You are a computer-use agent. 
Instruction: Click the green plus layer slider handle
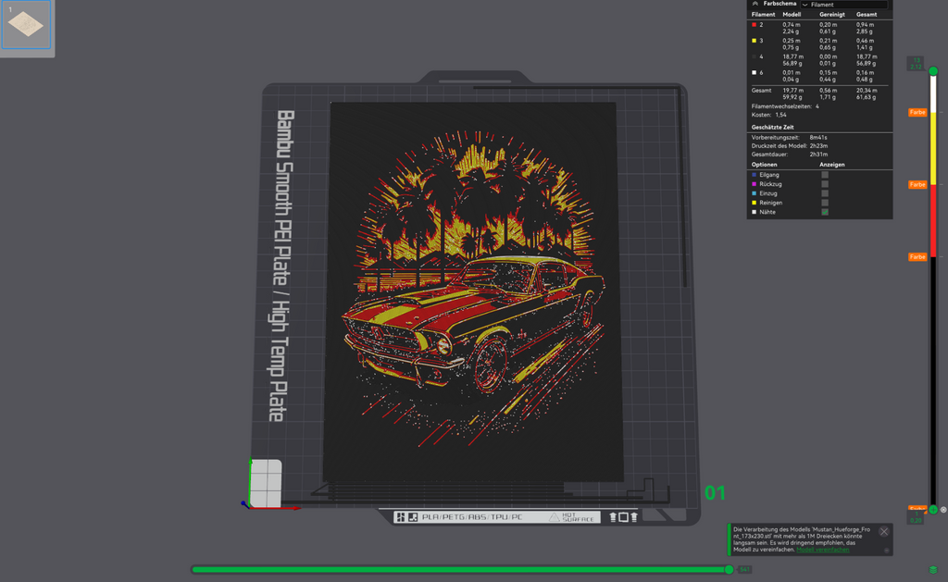(x=933, y=510)
